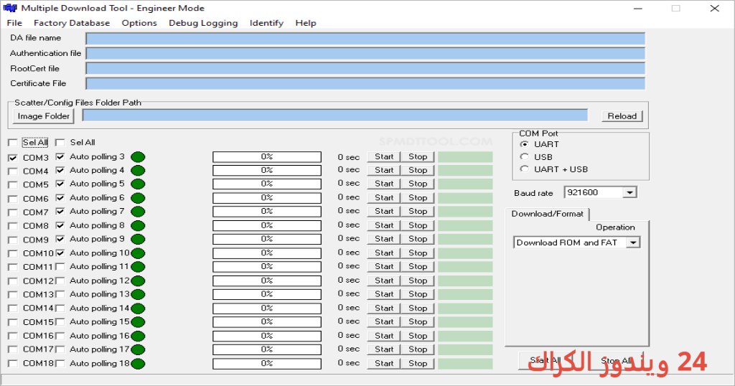The width and height of the screenshot is (735, 386).
Task: Click the Multiple Download Tool title bar icon
Action: point(10,8)
